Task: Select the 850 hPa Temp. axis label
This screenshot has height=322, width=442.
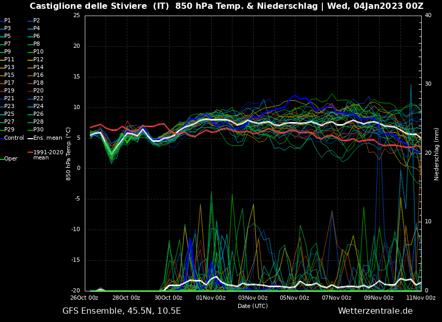Action: coord(69,154)
